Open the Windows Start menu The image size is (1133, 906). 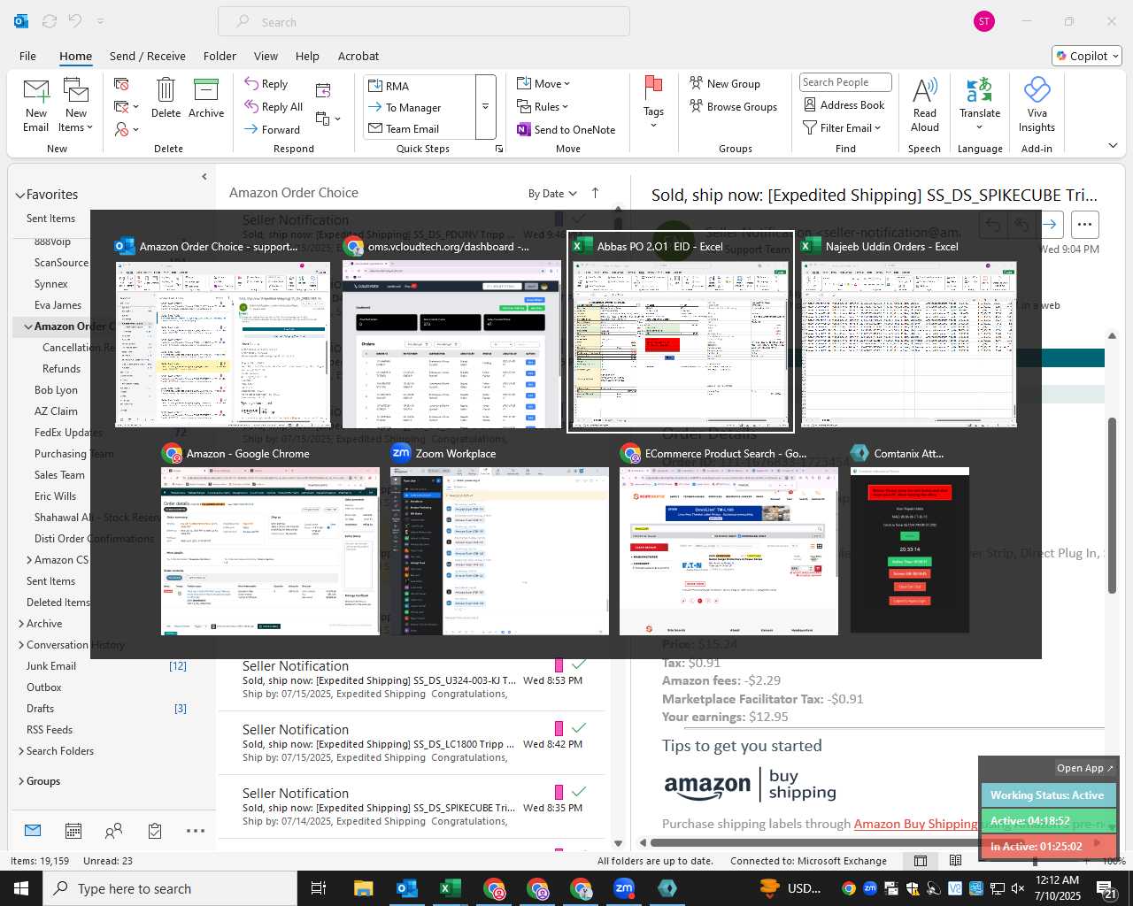click(21, 888)
